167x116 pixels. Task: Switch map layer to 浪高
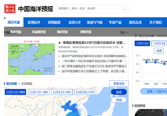(119, 92)
